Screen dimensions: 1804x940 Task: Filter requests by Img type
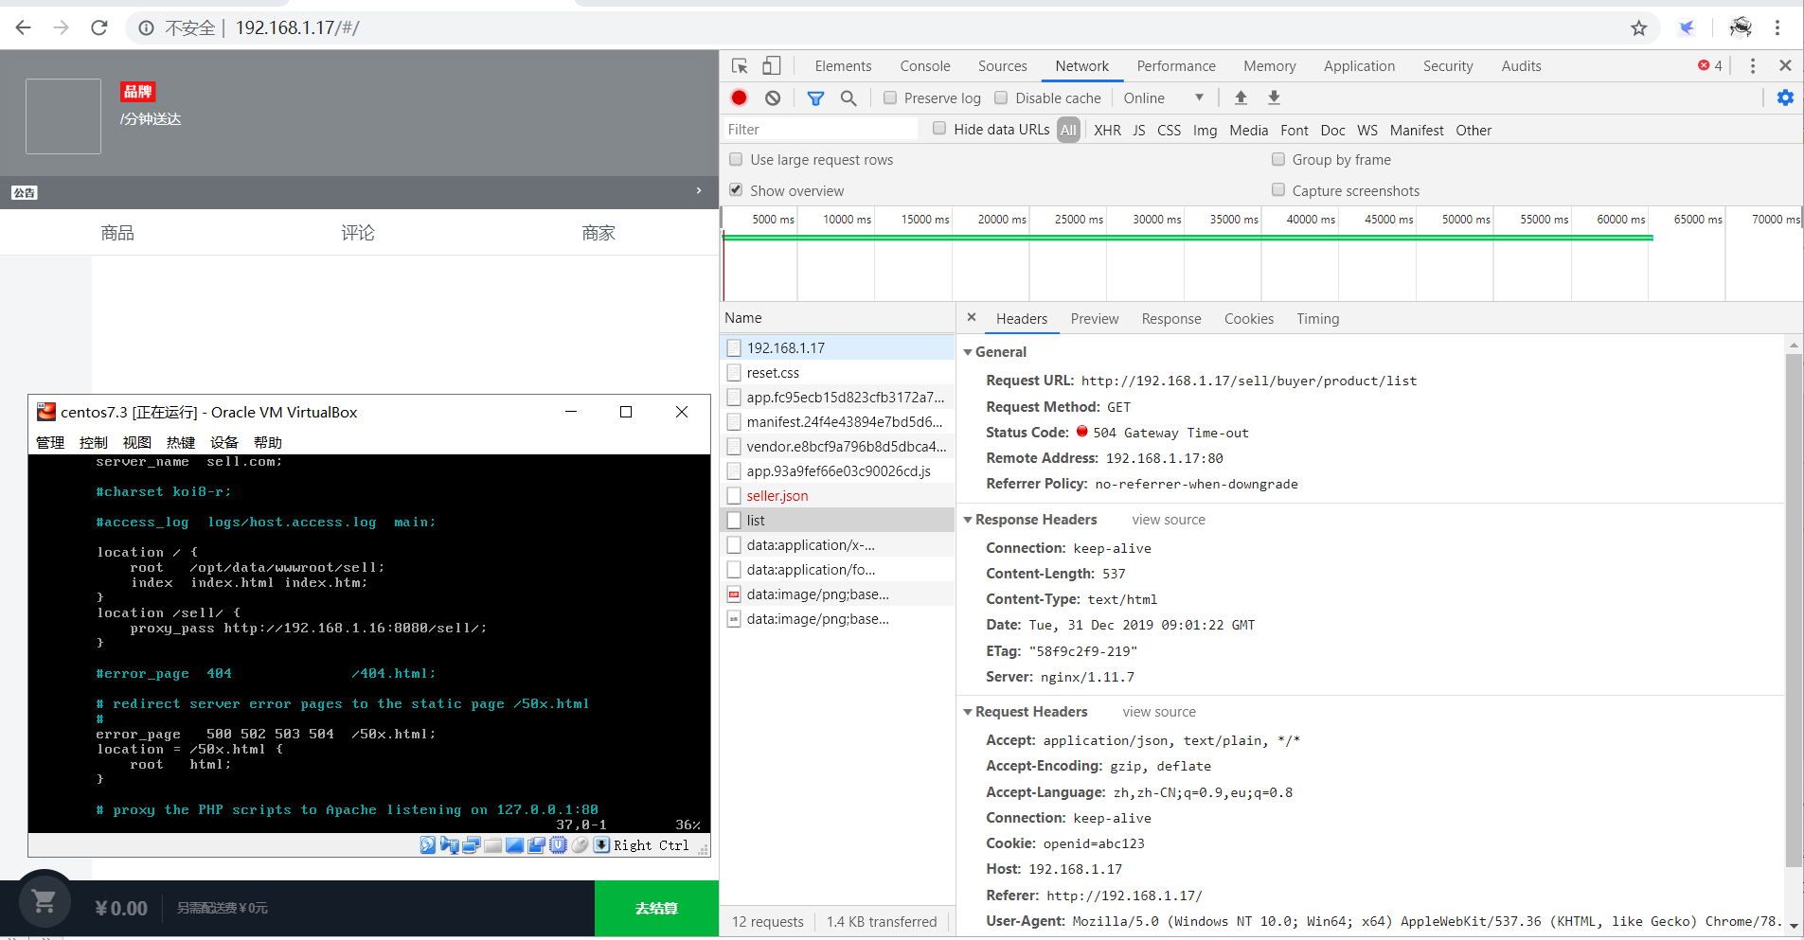pos(1205,130)
